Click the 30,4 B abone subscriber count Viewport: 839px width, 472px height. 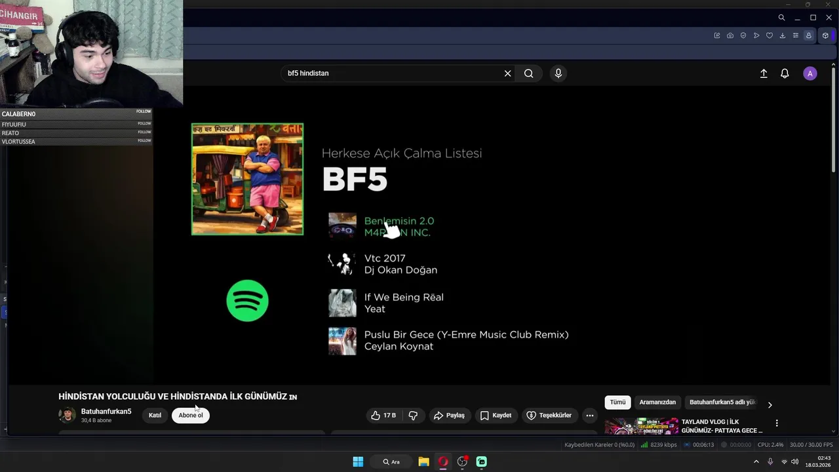coord(96,420)
